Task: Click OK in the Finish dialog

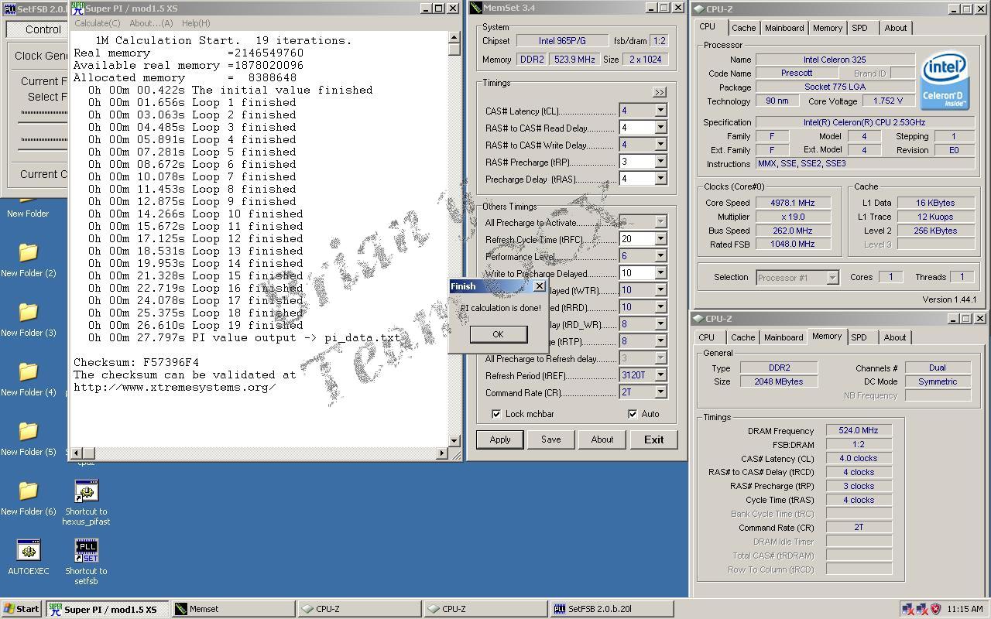Action: (498, 334)
